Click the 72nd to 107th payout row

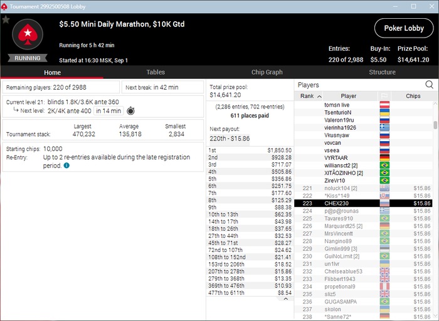(x=250, y=250)
